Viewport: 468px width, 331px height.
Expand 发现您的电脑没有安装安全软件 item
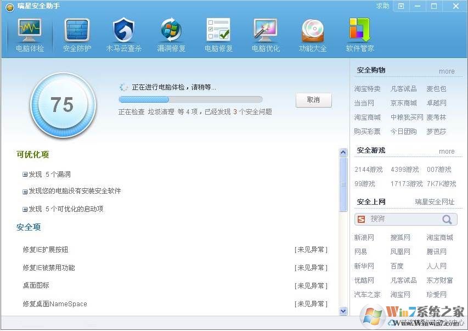point(25,192)
